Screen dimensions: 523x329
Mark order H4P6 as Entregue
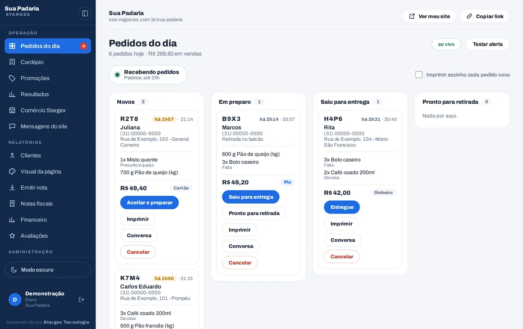pos(342,207)
